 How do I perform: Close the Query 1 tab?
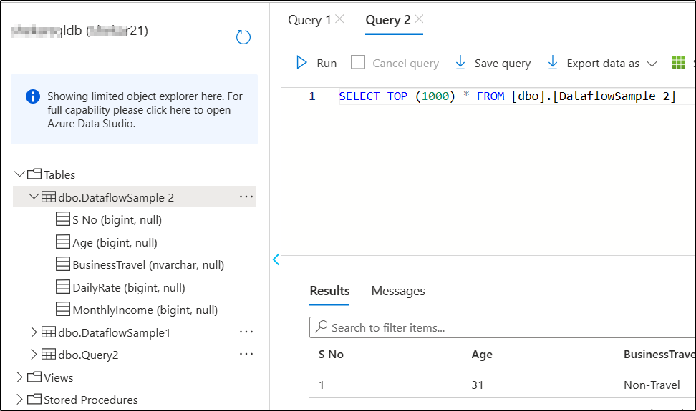click(339, 19)
